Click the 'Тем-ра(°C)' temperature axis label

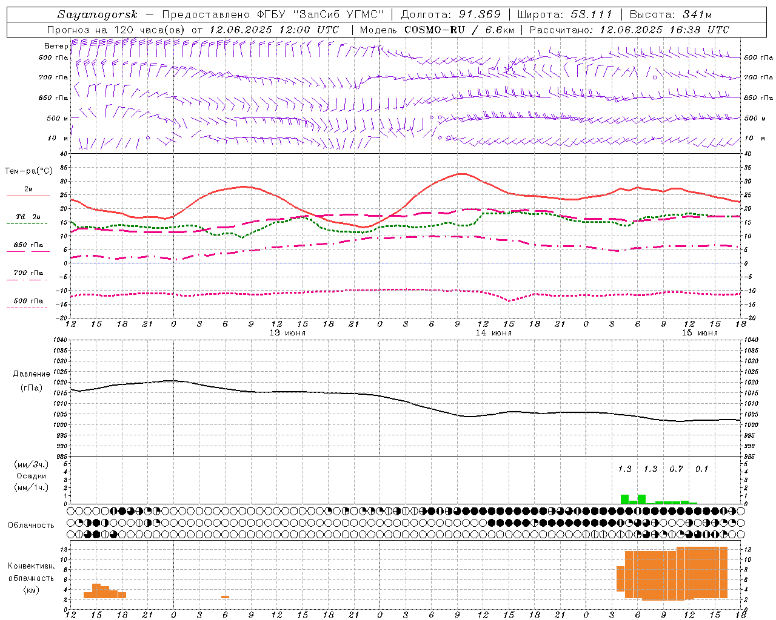click(28, 171)
